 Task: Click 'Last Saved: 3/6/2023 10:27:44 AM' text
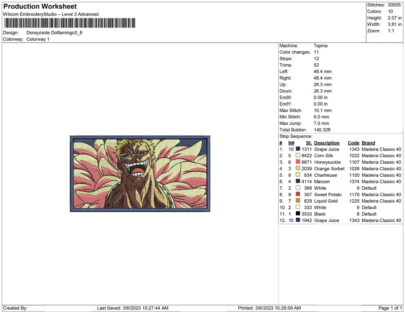coord(133,308)
